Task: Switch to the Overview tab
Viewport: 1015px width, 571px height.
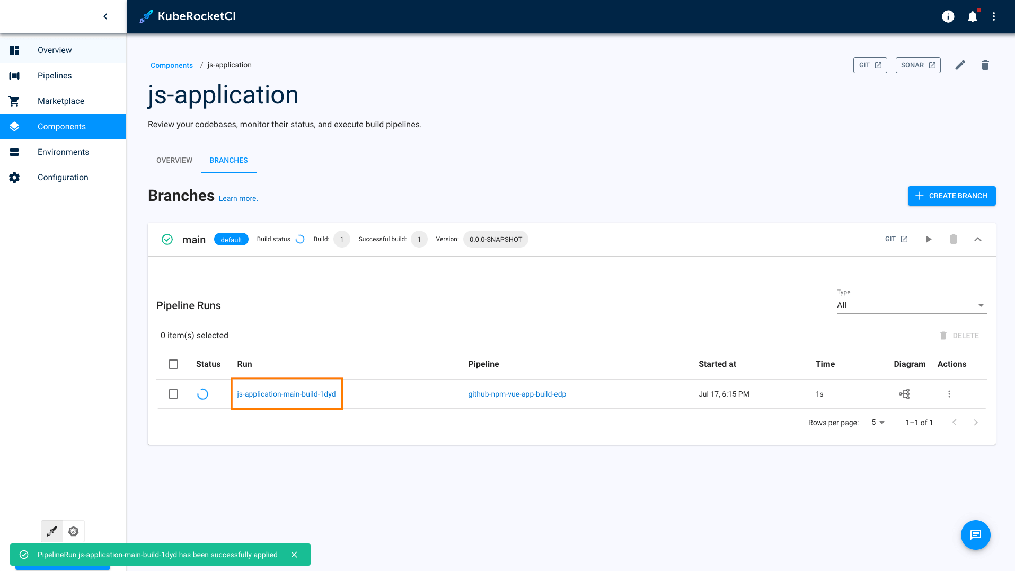Action: click(x=174, y=160)
